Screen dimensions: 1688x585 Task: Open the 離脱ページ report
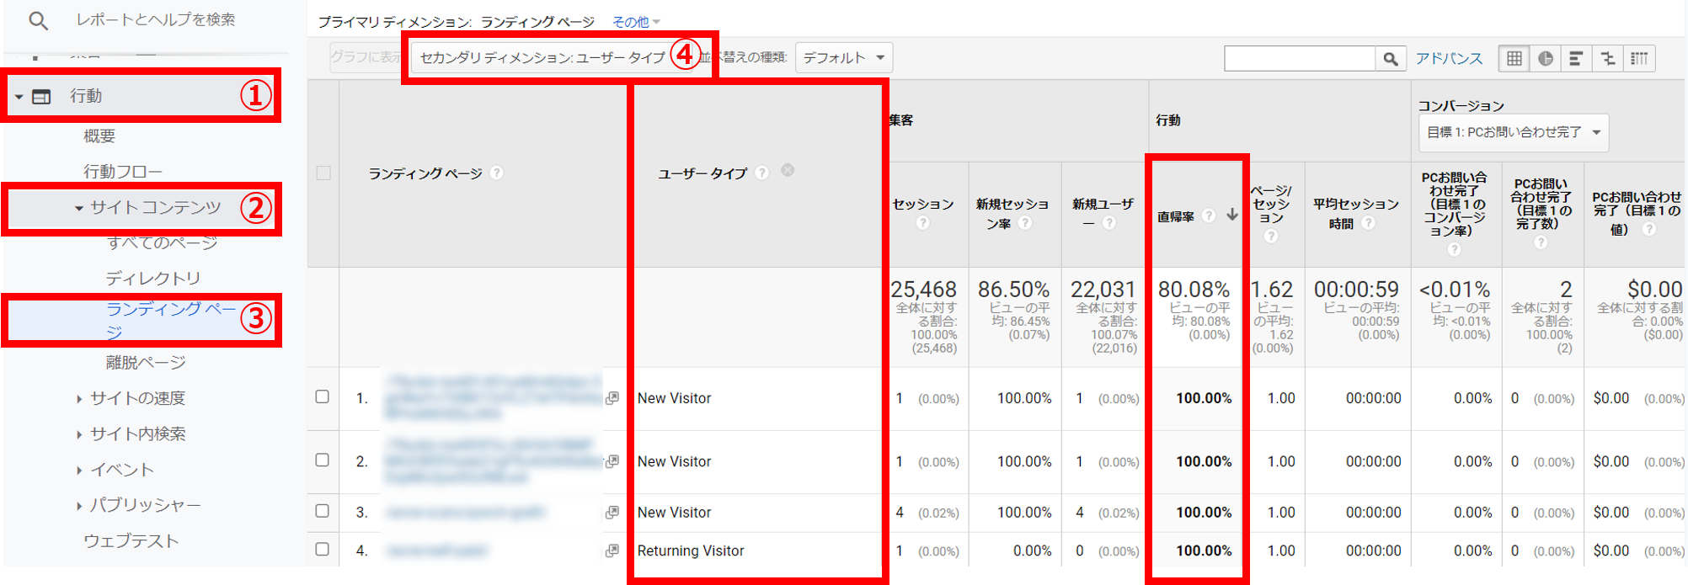(146, 363)
